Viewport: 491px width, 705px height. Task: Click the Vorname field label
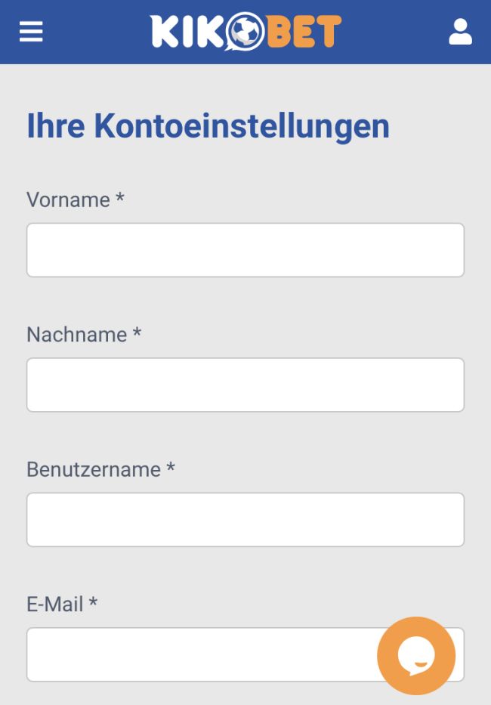pyautogui.click(x=69, y=199)
